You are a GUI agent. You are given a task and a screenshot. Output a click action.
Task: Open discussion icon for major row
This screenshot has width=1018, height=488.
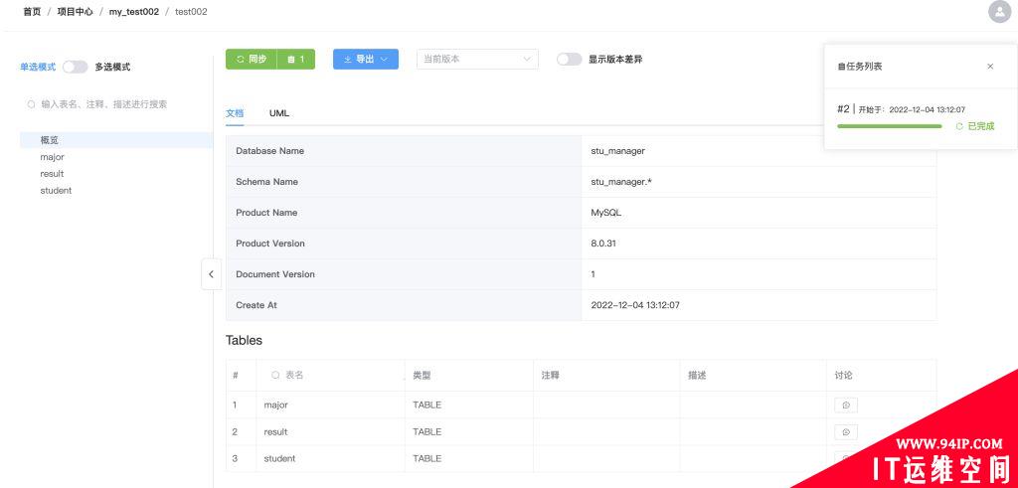pyautogui.click(x=846, y=406)
